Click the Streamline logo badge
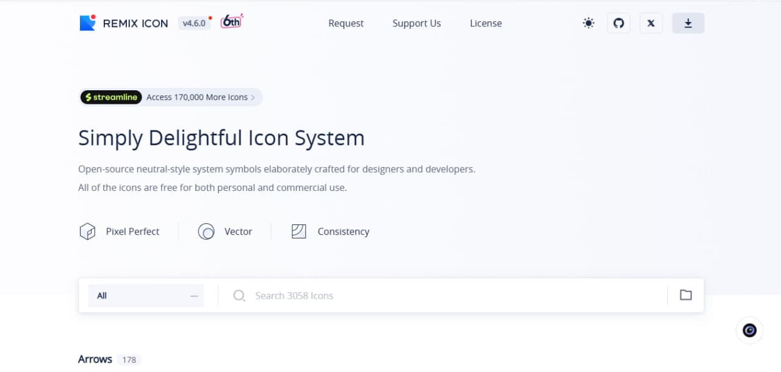781x372 pixels. click(x=111, y=97)
